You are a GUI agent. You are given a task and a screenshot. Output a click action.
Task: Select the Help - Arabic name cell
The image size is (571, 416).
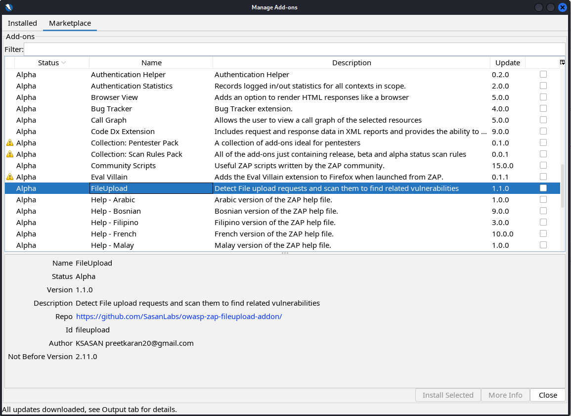pos(151,200)
